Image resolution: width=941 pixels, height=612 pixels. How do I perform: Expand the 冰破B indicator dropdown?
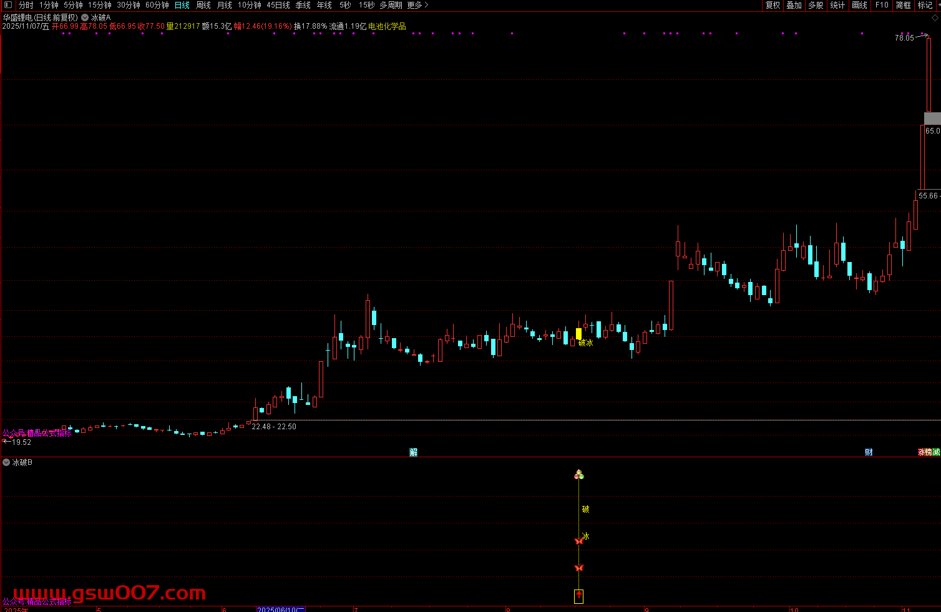tap(6, 462)
